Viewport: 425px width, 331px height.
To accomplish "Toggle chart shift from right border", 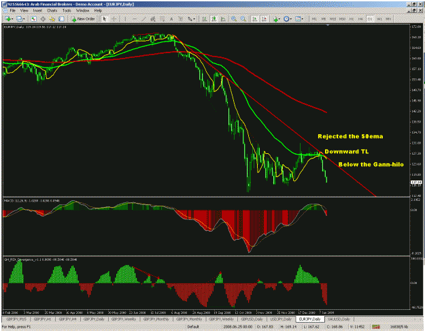I will pyautogui.click(x=265, y=19).
